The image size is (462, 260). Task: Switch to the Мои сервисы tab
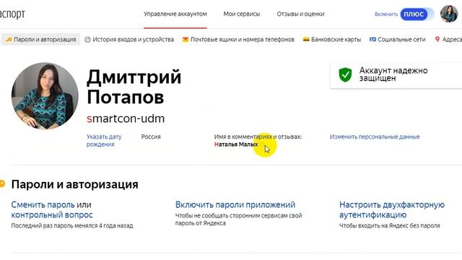coord(242,14)
